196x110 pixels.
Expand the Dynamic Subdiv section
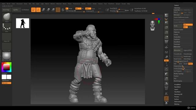click(178, 30)
